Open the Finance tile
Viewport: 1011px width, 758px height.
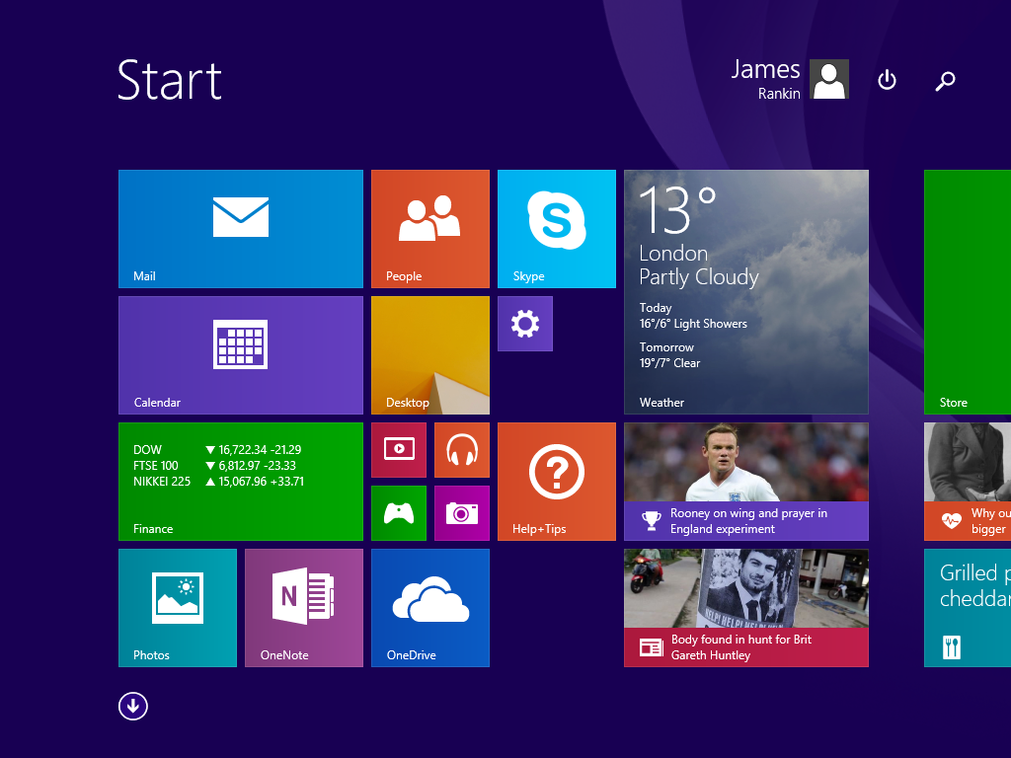point(241,482)
